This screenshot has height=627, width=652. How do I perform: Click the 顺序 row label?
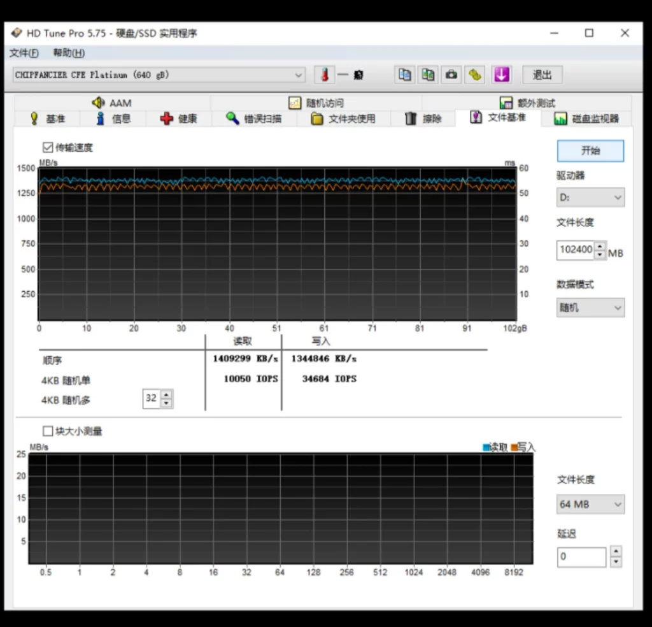click(52, 360)
